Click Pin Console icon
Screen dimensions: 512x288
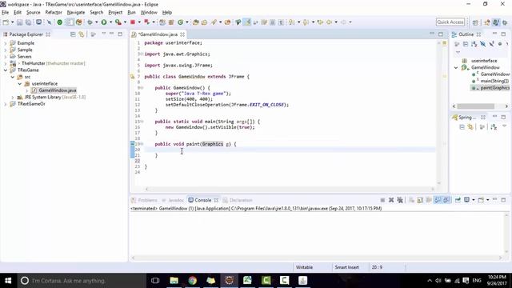[x=458, y=200]
